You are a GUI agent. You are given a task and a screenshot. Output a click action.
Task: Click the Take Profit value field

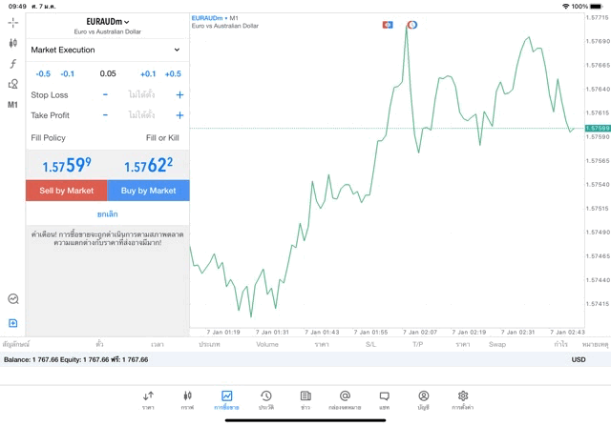tap(142, 115)
